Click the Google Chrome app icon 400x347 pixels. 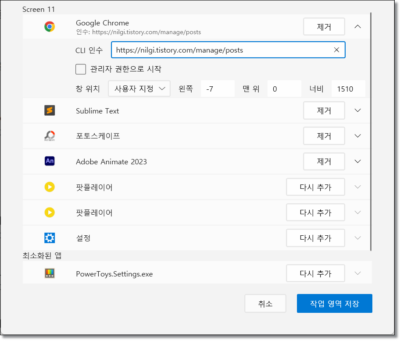pos(50,26)
